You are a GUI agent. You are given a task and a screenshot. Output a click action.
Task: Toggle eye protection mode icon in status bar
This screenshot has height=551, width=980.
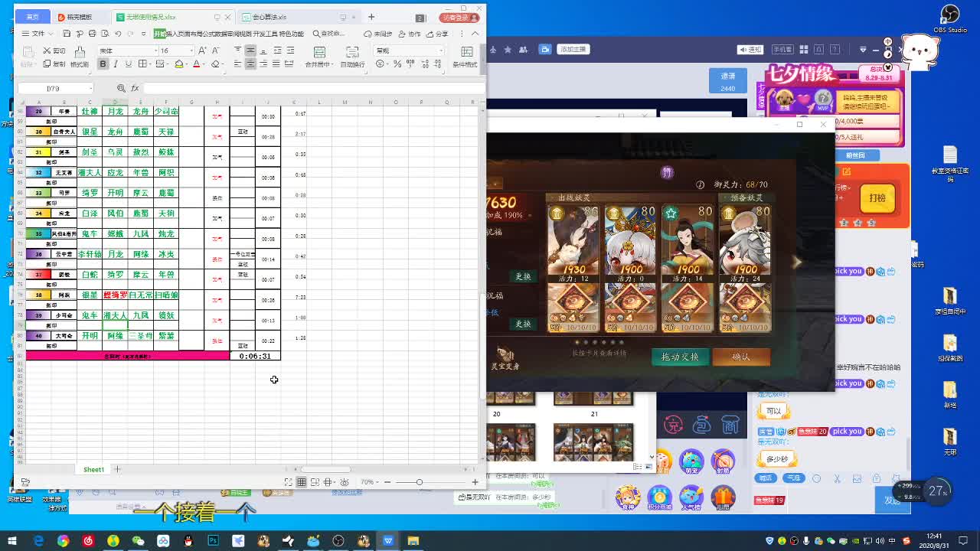point(345,482)
